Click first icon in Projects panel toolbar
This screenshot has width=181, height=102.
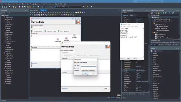pyautogui.click(x=152, y=13)
